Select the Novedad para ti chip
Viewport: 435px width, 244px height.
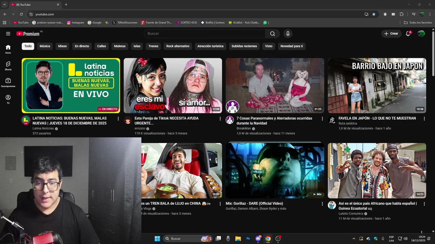pyautogui.click(x=292, y=46)
